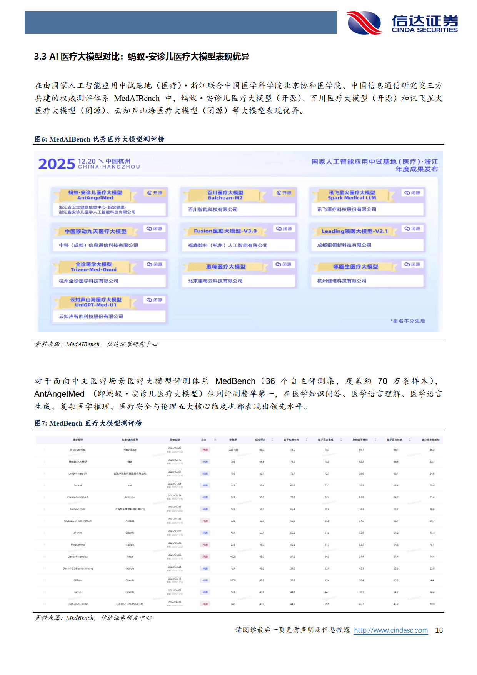Select the Med-Go 0528 row name
477x675 pixels.
78,509
